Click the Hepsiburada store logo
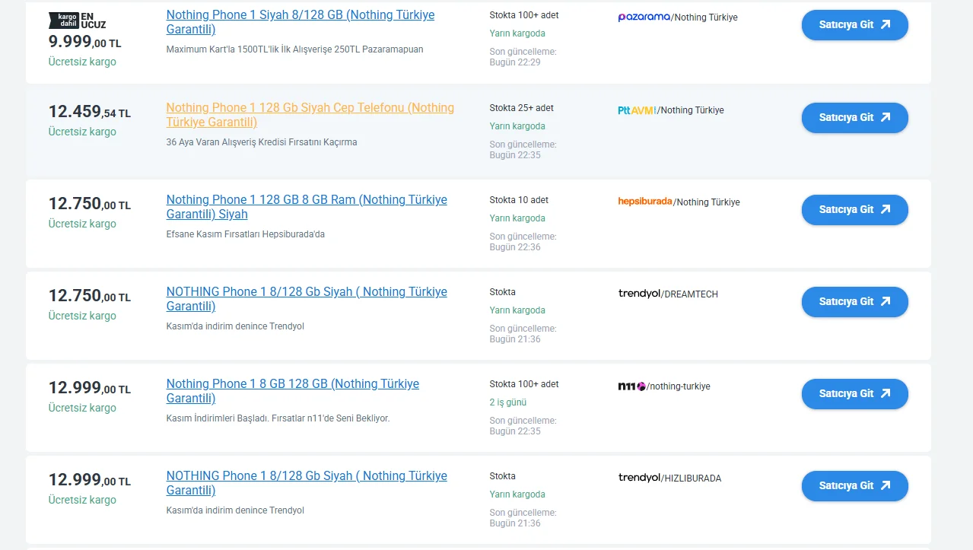 click(x=645, y=202)
